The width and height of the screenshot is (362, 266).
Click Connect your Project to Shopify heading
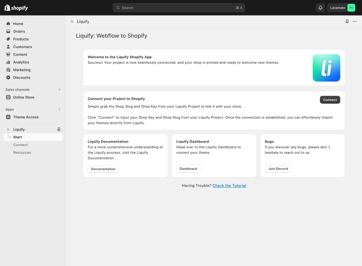pyautogui.click(x=116, y=99)
